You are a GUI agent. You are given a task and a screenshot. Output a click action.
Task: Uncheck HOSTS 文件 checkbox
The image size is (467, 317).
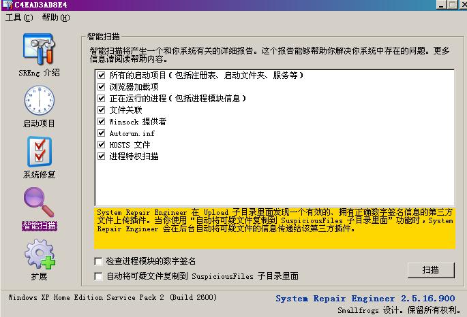(x=102, y=145)
